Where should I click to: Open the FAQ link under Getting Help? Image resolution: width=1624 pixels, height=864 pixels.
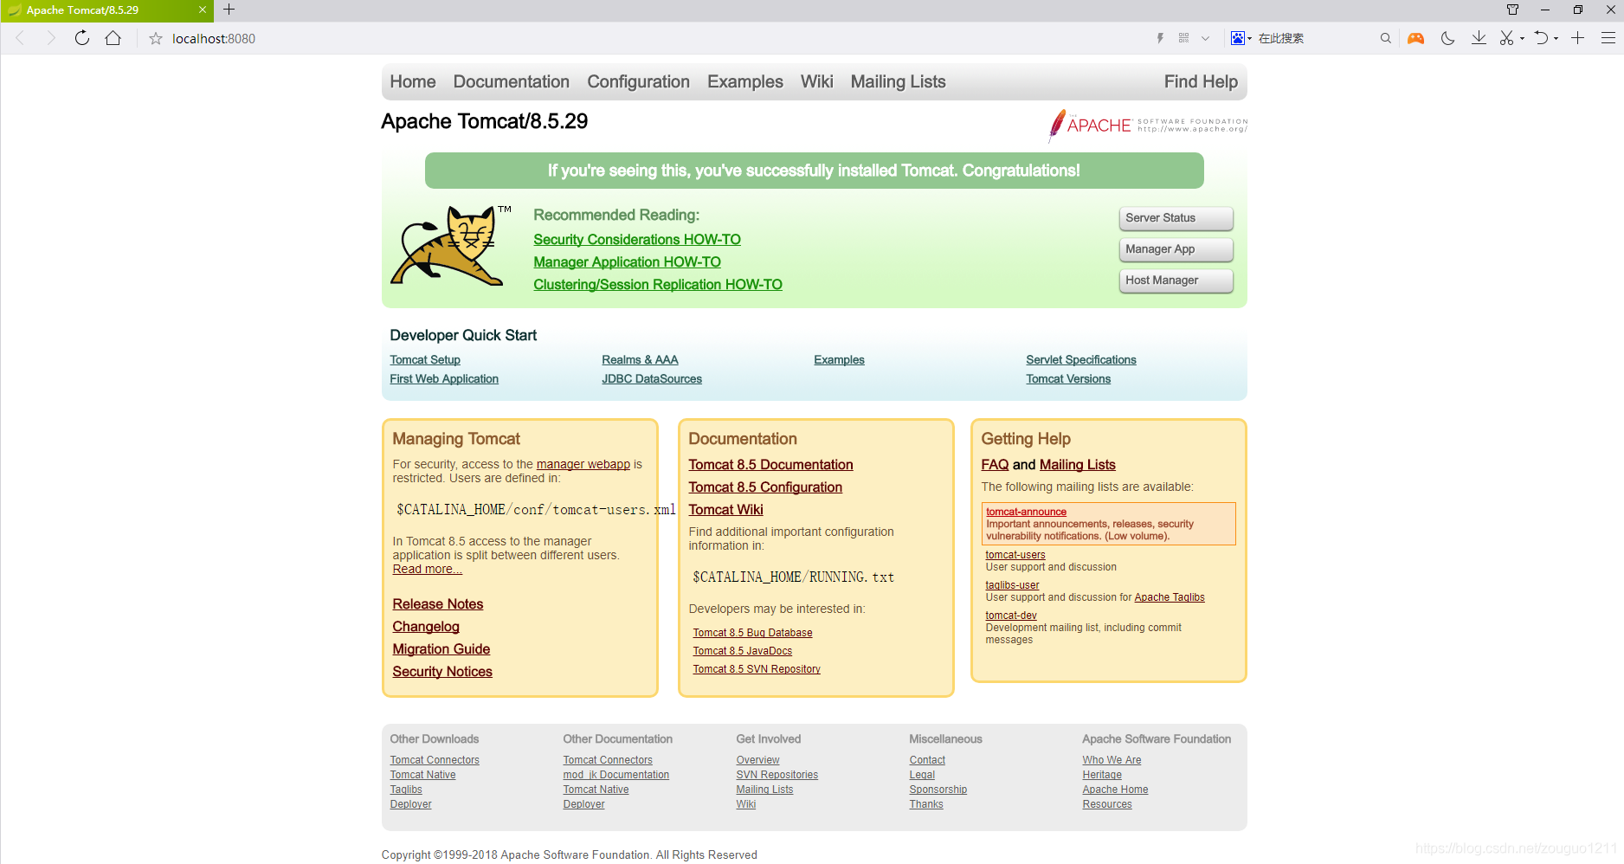tap(995, 465)
